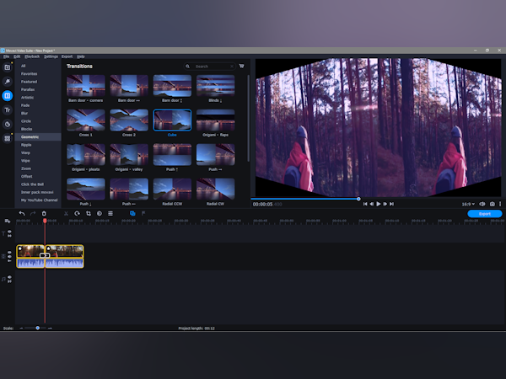Click the blue Transition wizard icon
The image size is (506, 379).
[x=132, y=213]
